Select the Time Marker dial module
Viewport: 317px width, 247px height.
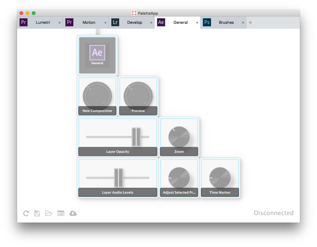[220, 177]
